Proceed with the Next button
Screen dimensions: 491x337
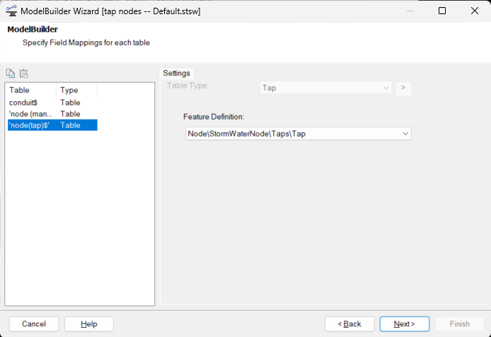coord(404,324)
